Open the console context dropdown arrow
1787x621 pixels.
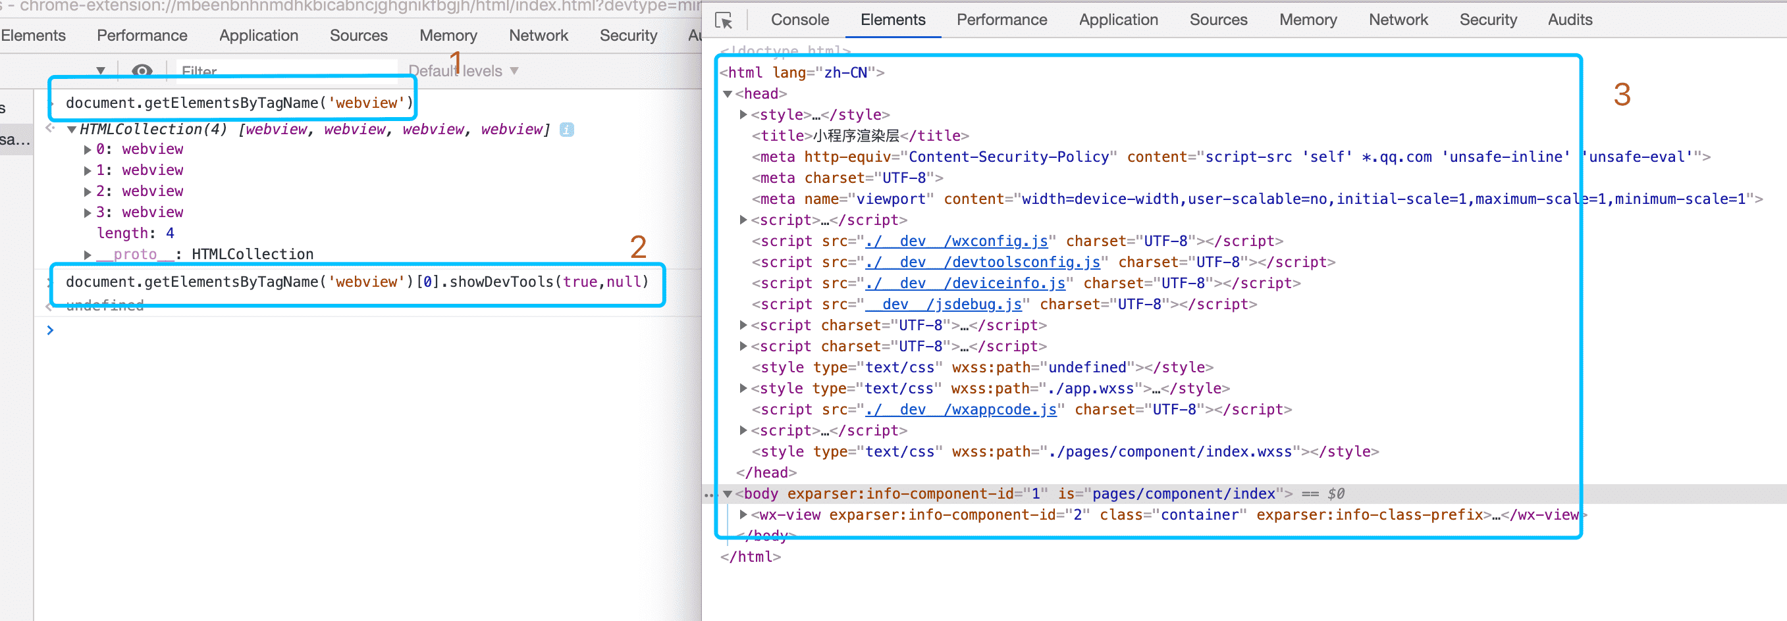(101, 70)
